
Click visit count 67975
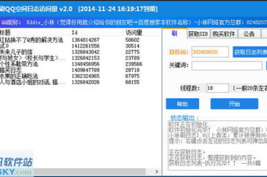pos(132,76)
